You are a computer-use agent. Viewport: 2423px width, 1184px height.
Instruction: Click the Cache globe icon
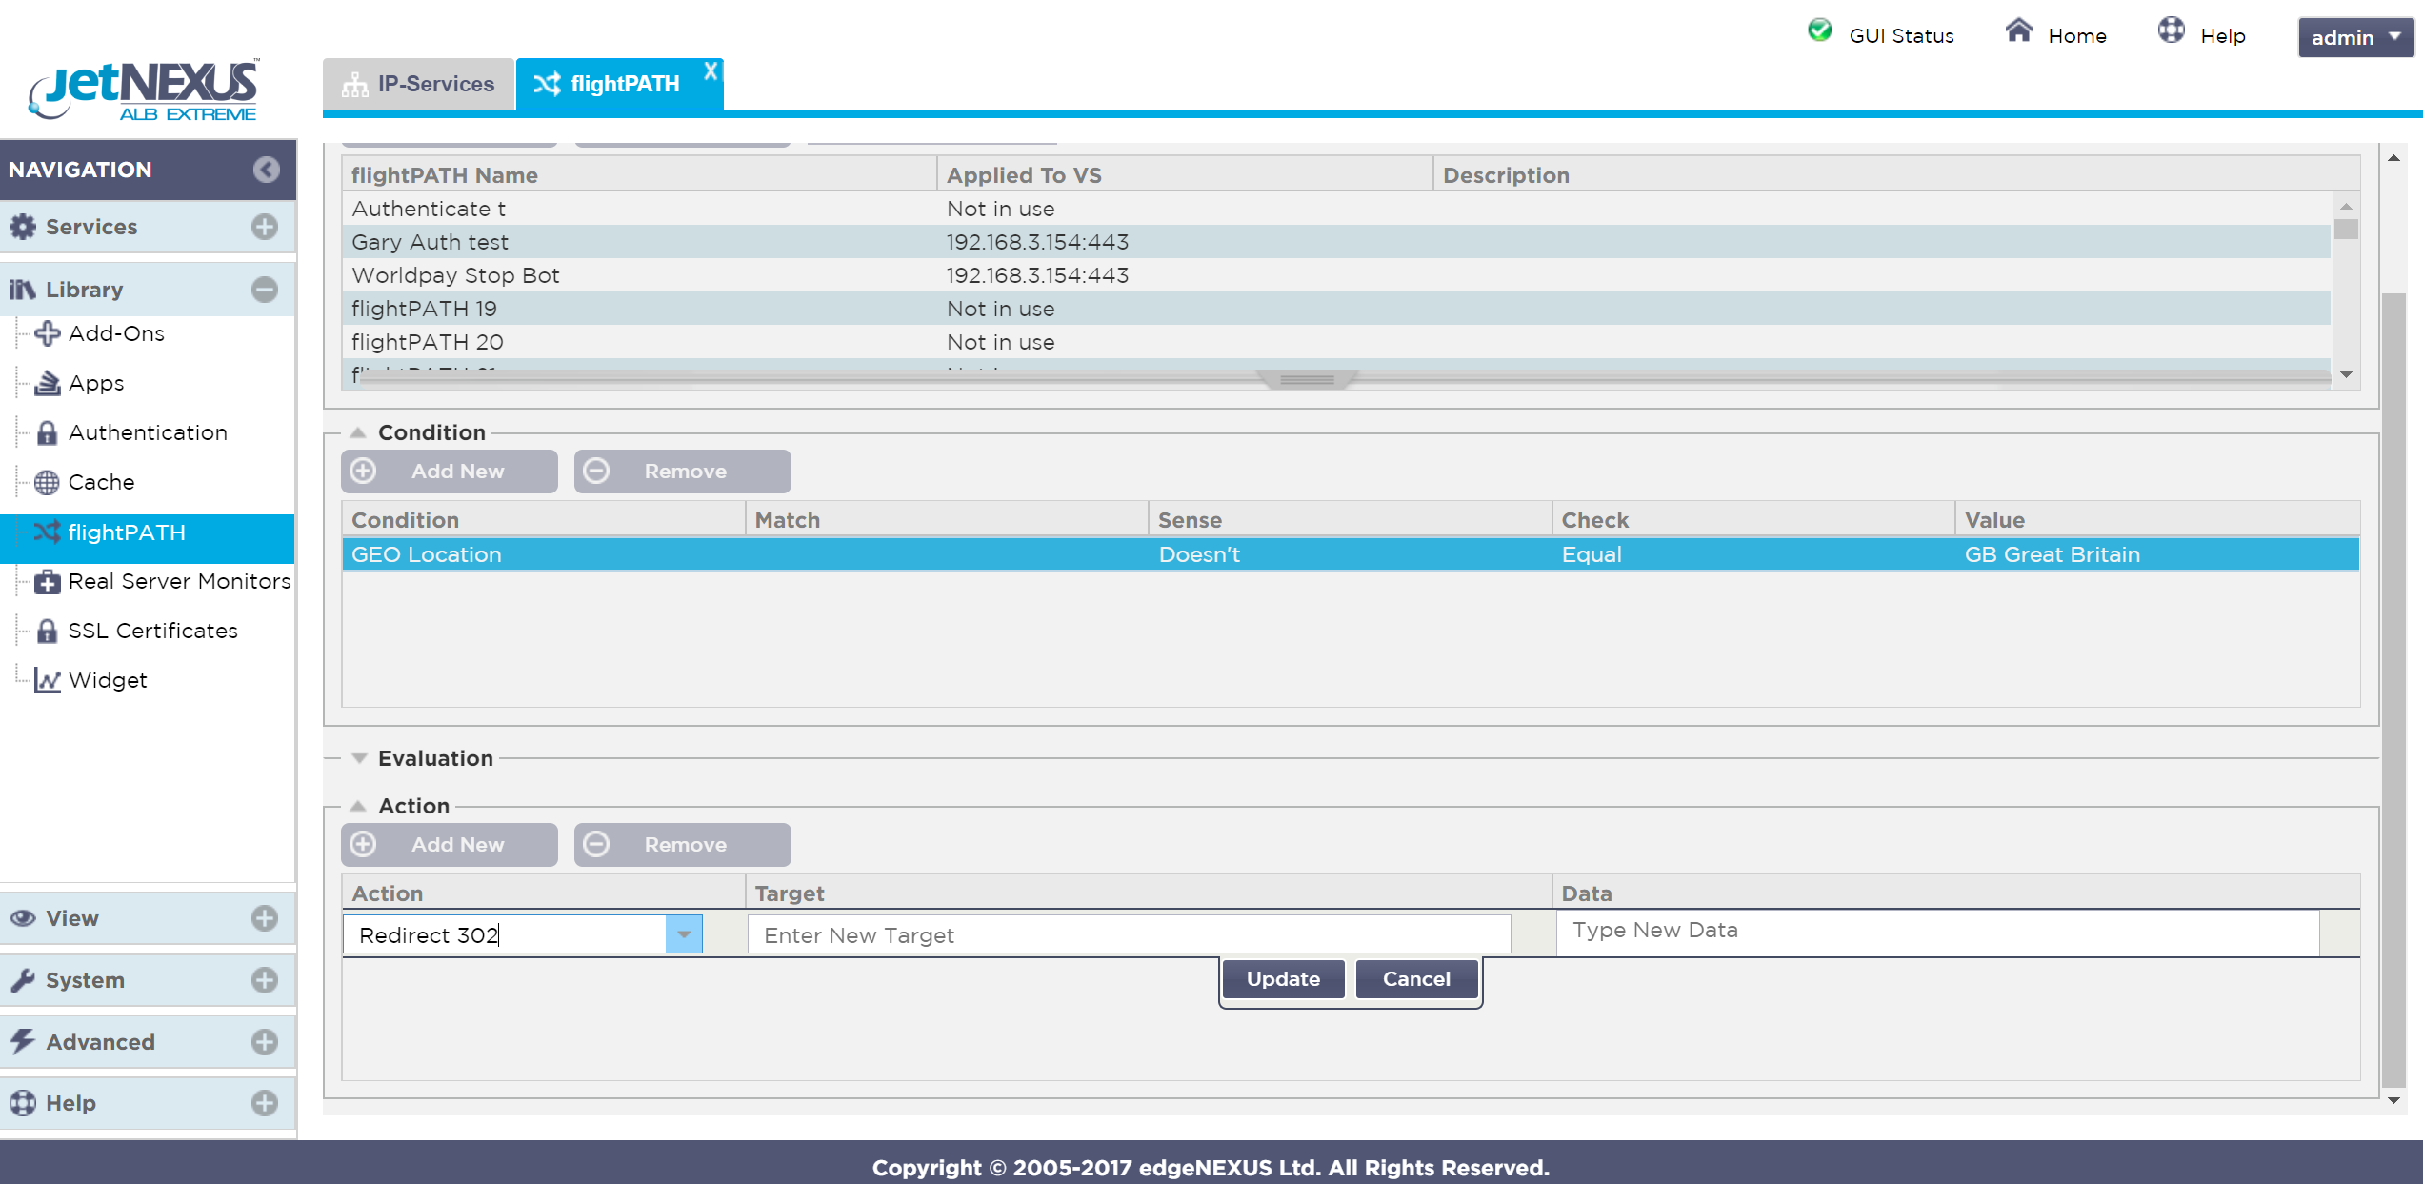point(47,482)
